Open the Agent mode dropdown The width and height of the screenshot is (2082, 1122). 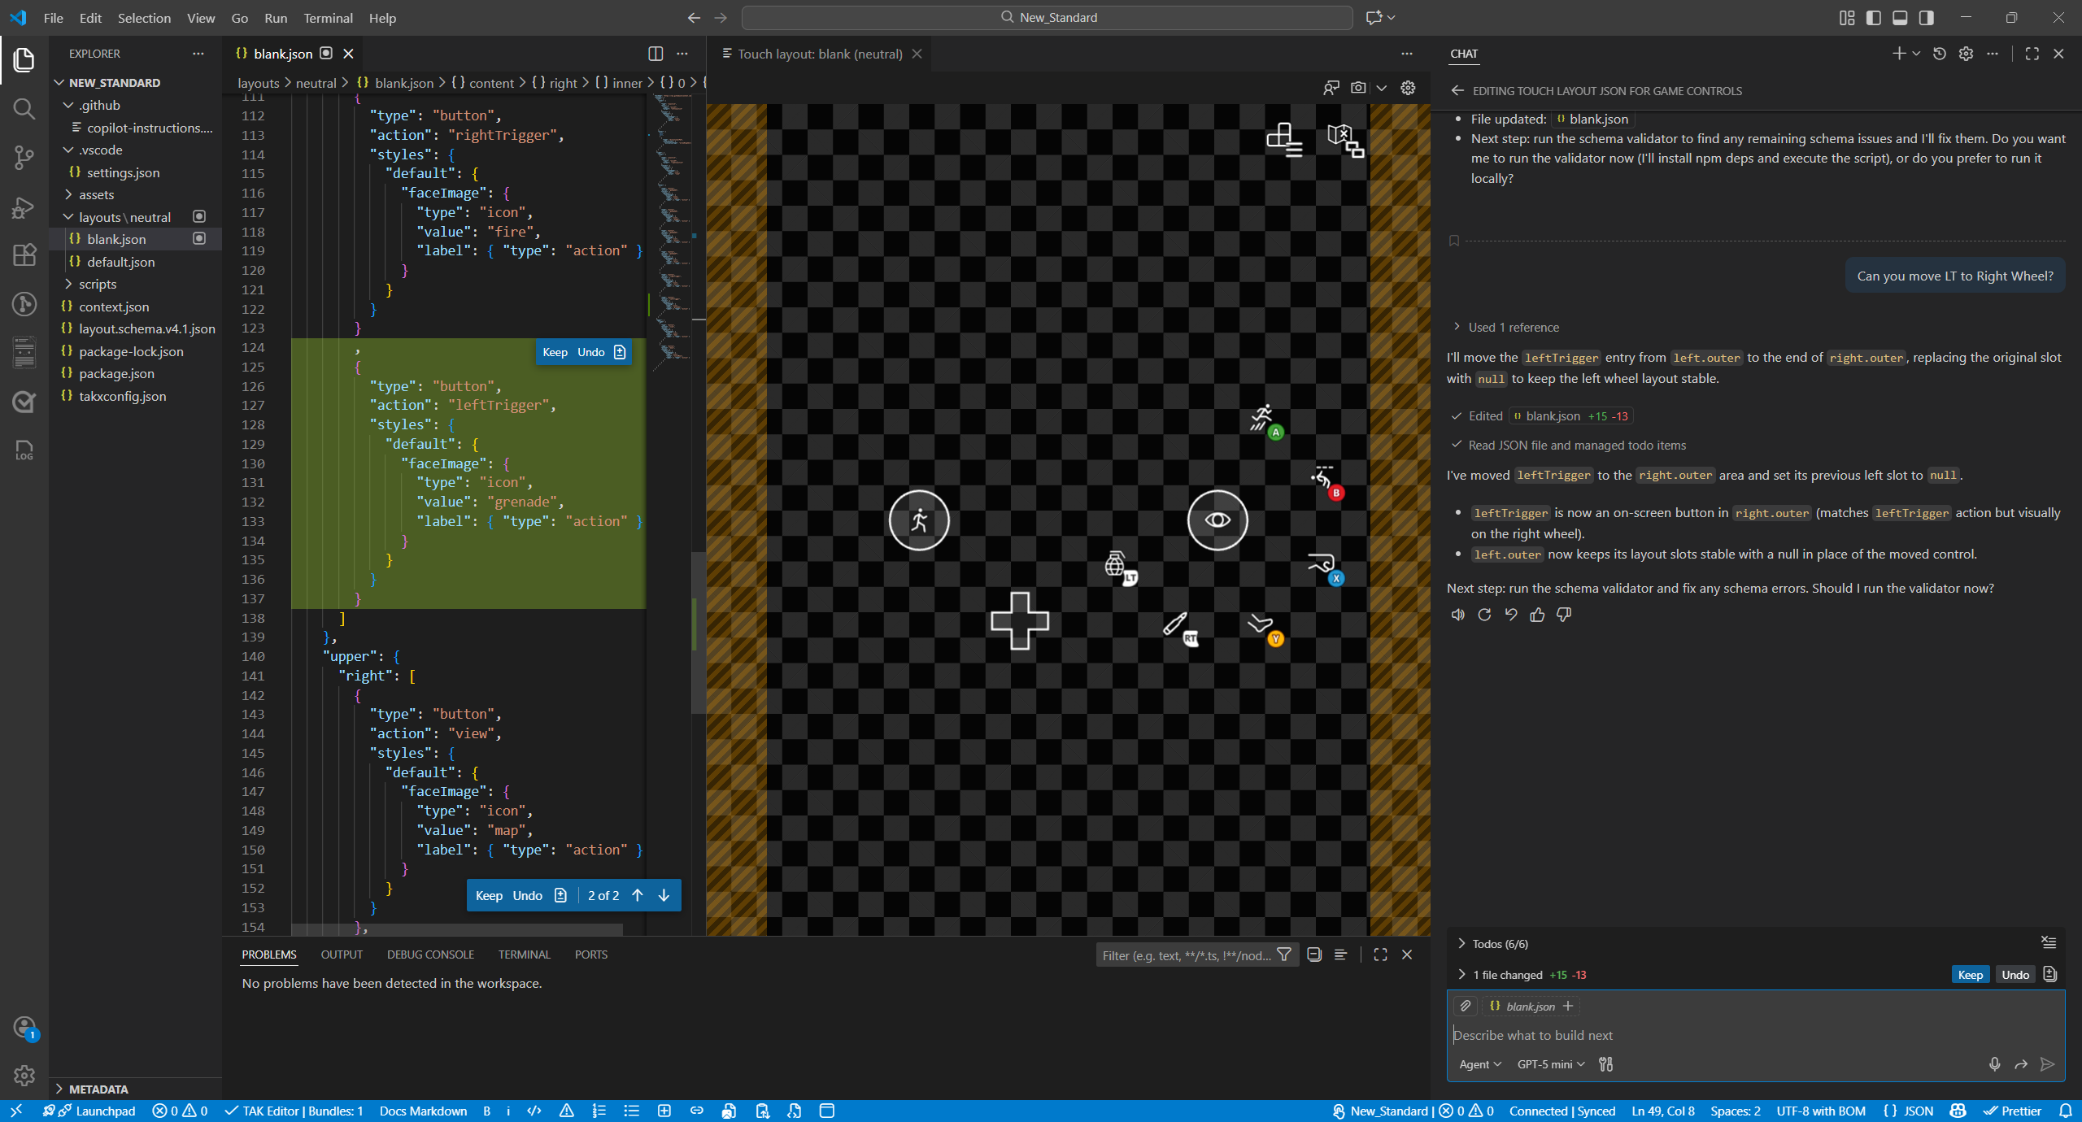[1480, 1064]
